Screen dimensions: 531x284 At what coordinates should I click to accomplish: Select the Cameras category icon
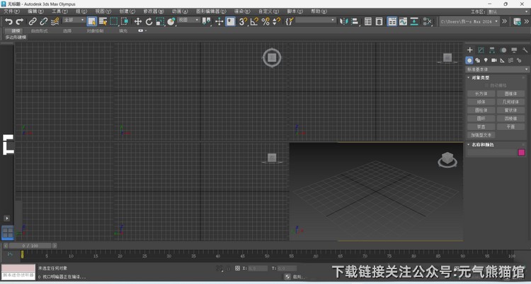pos(493,61)
